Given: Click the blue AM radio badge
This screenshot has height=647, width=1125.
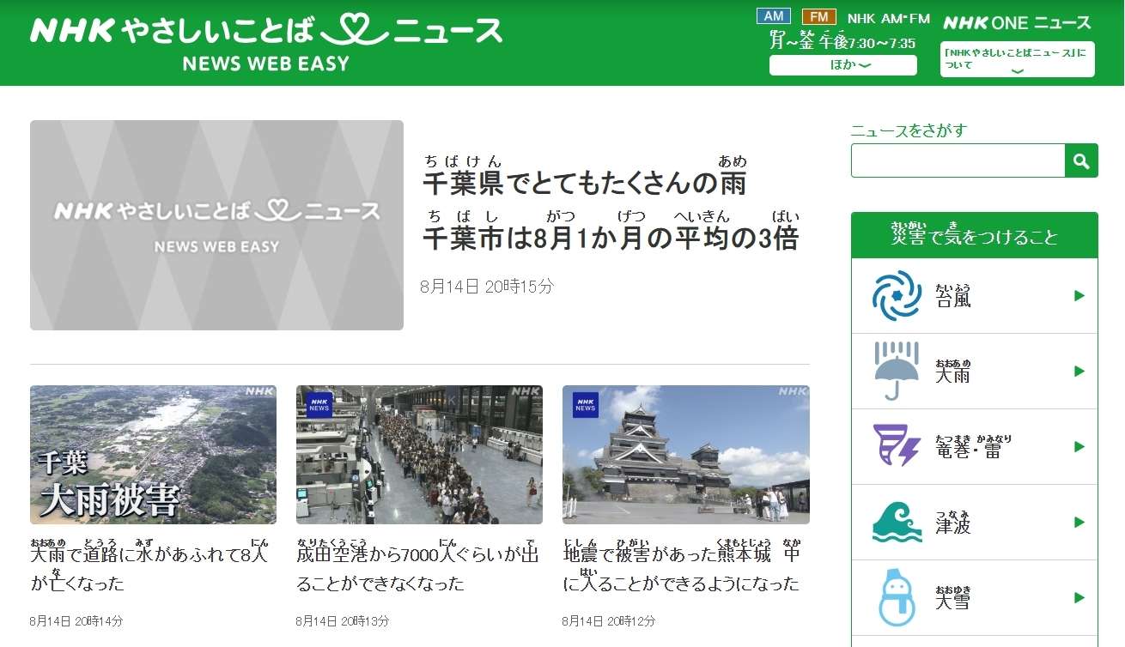Looking at the screenshot, I should click(774, 16).
